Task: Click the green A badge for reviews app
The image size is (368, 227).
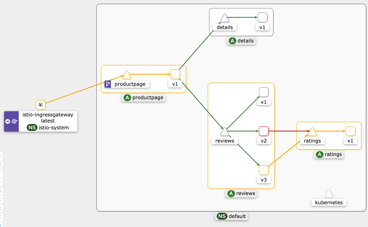Action: [231, 193]
